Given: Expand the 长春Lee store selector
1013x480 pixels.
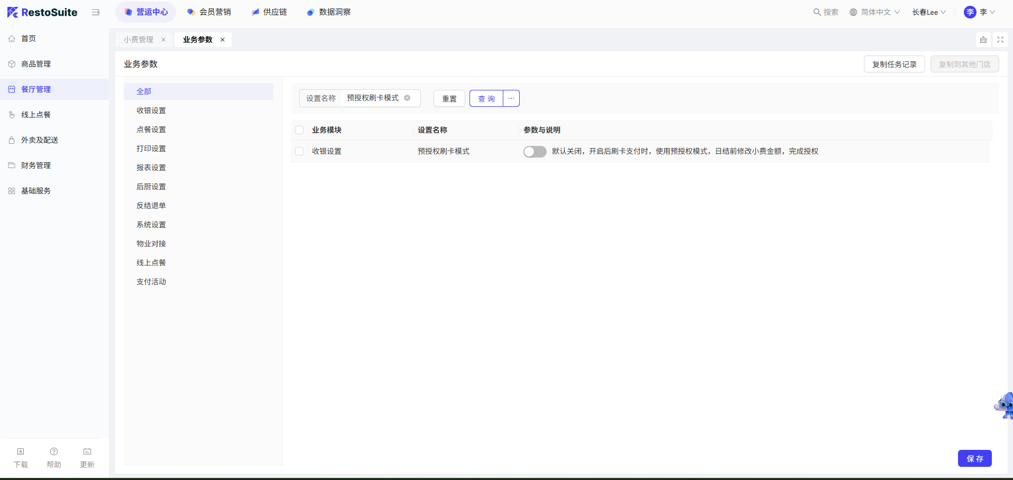Looking at the screenshot, I should (x=928, y=12).
